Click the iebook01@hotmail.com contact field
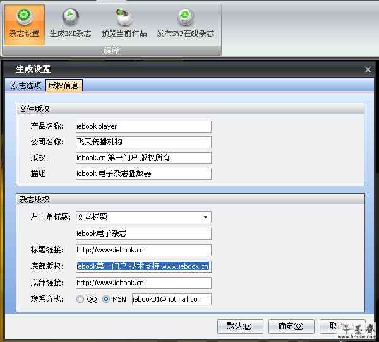Screen dimensions: 379x342 (172, 299)
